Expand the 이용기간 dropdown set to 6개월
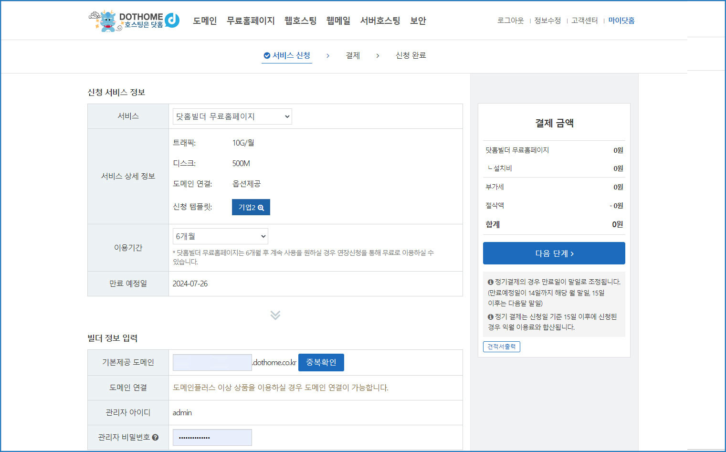This screenshot has width=726, height=452. click(x=220, y=236)
